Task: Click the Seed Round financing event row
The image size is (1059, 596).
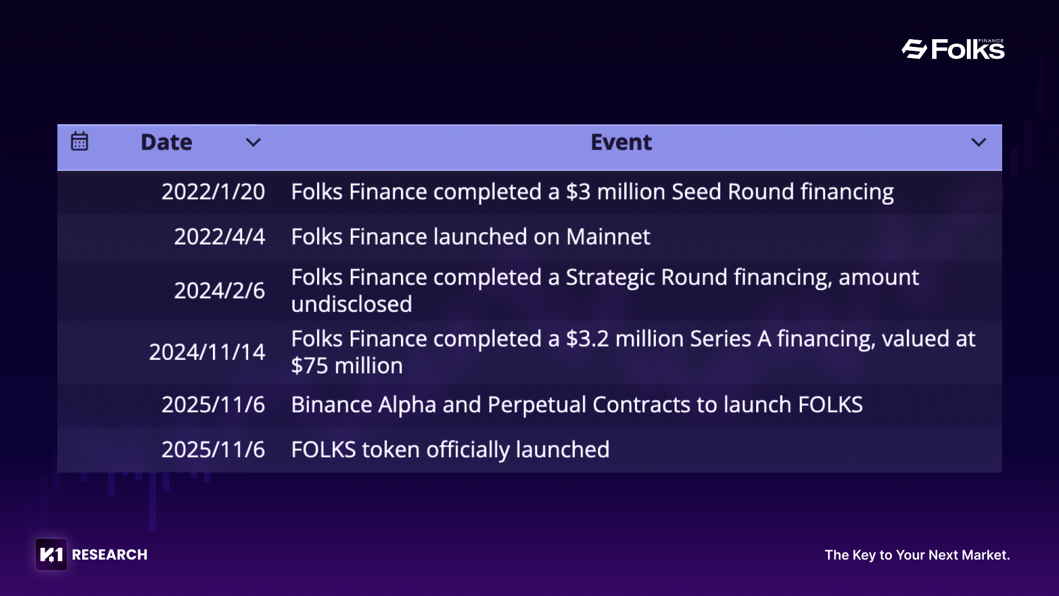Action: (592, 192)
